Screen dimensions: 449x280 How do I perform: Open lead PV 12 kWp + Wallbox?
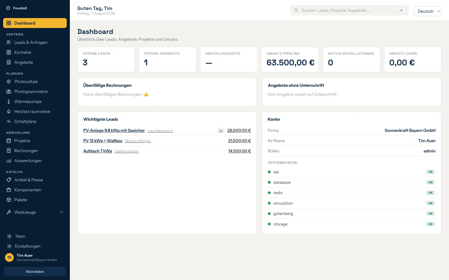pyautogui.click(x=103, y=141)
